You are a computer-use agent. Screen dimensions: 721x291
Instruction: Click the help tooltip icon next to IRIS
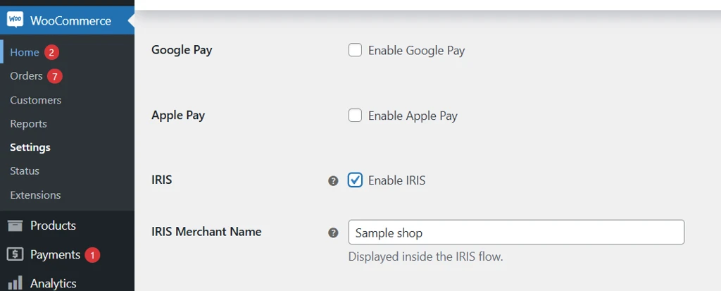334,181
